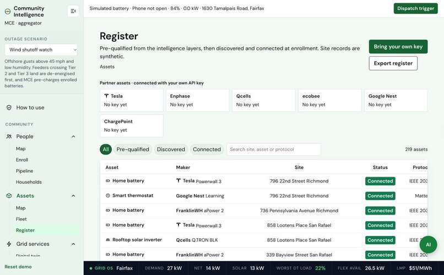Open the Outage scenario dropdown

pos(41,50)
